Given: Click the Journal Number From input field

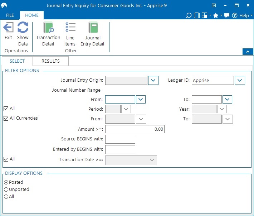Looking at the screenshot, I should point(120,100).
